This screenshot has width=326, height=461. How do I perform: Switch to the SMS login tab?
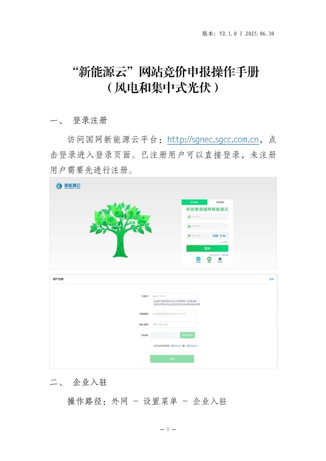tap(220, 202)
